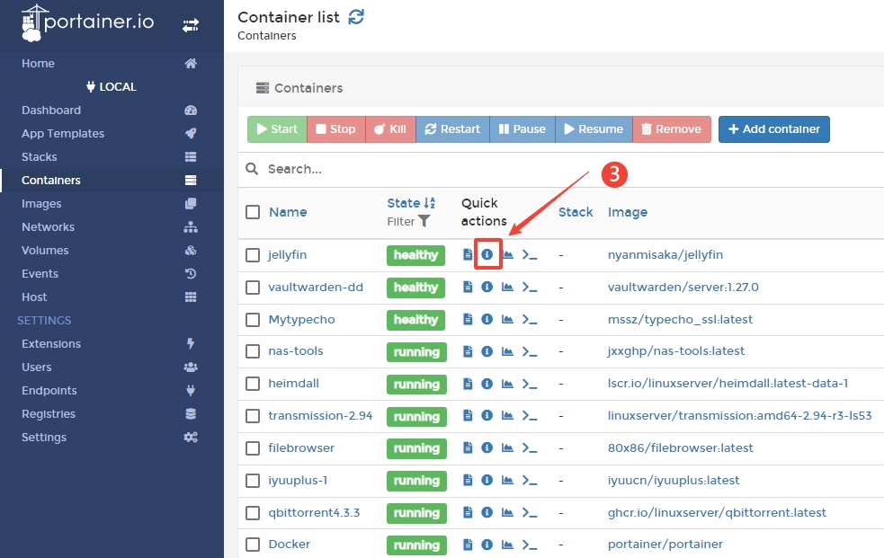Open console icon for Mytypecho
The image size is (884, 558).
tap(530, 319)
